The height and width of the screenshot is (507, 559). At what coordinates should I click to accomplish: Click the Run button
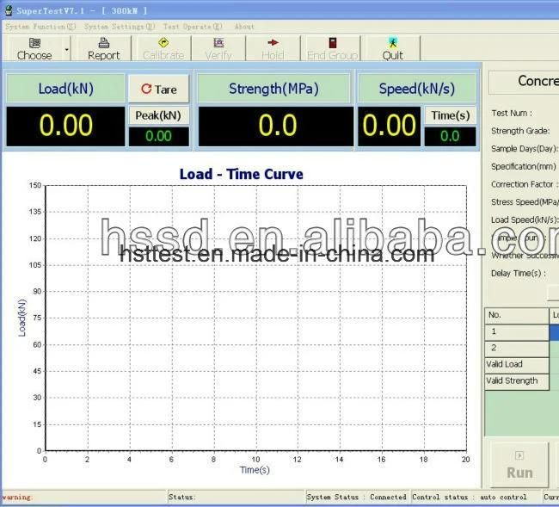click(x=519, y=465)
